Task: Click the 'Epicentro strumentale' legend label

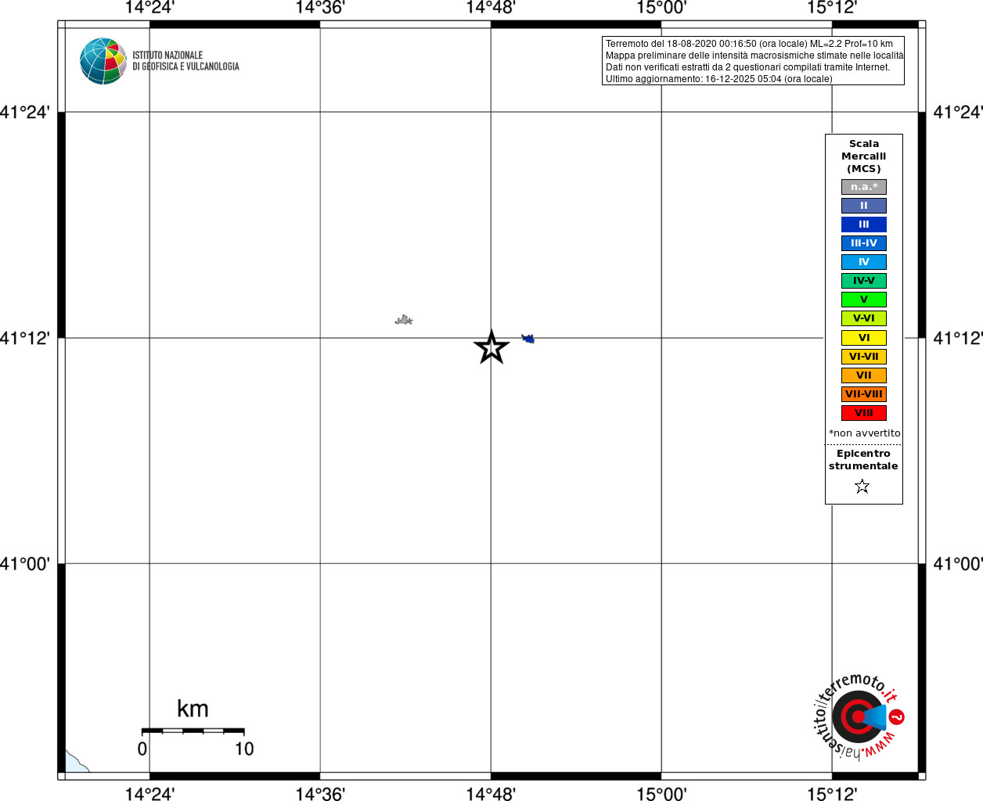Action: click(863, 460)
